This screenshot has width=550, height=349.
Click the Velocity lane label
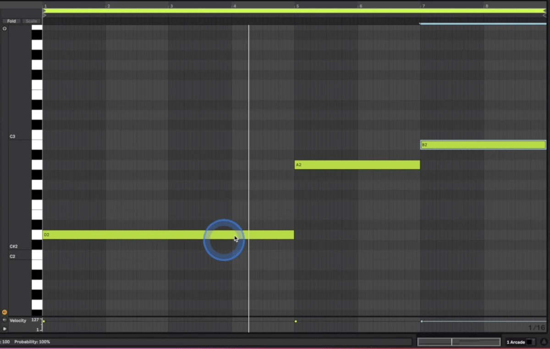[18, 321]
